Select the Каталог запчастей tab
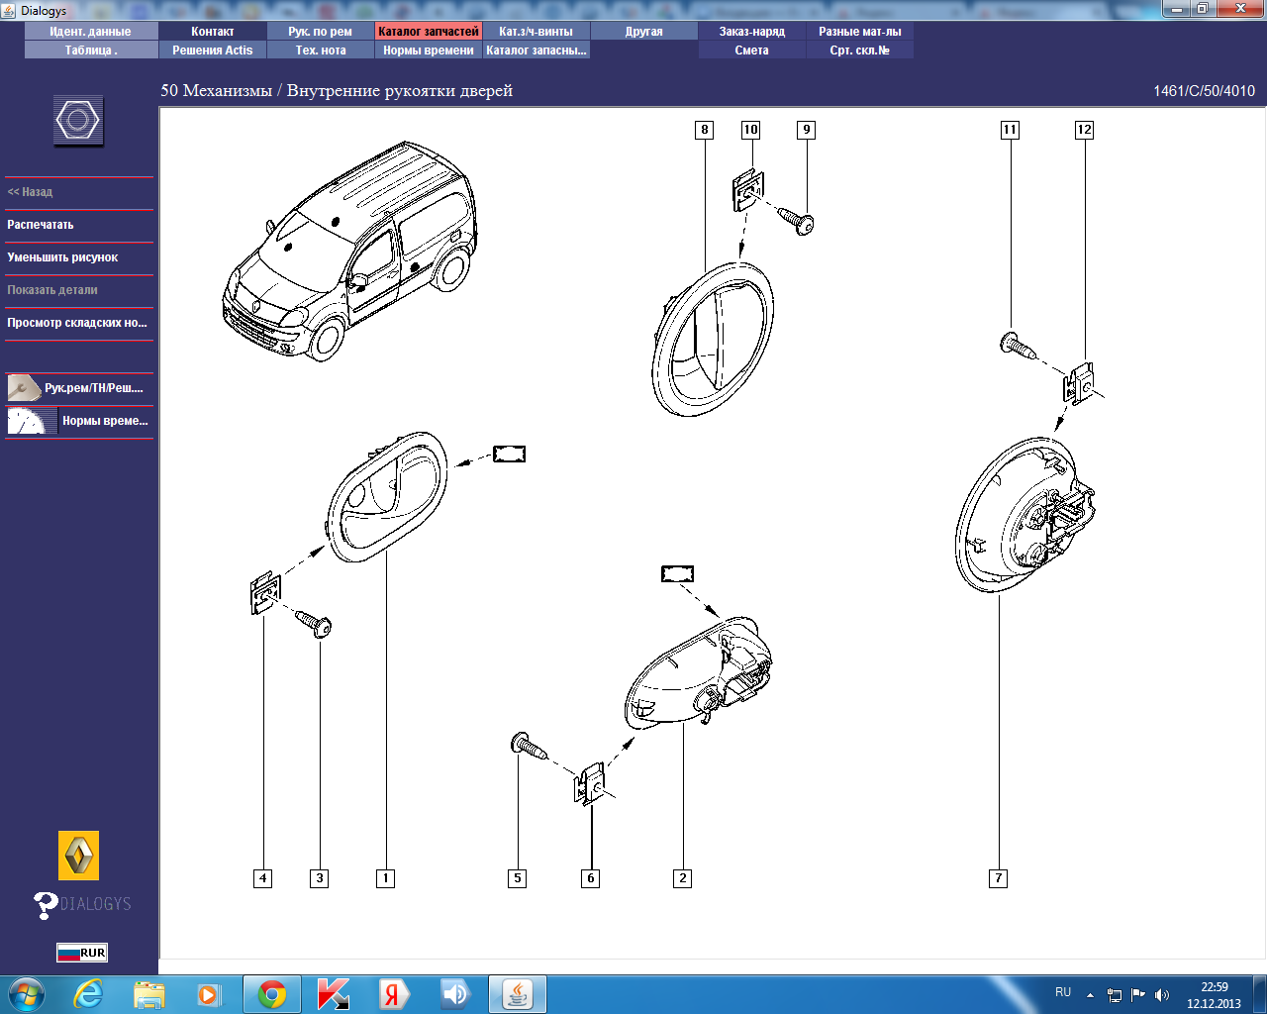The height and width of the screenshot is (1014, 1267). (x=429, y=32)
